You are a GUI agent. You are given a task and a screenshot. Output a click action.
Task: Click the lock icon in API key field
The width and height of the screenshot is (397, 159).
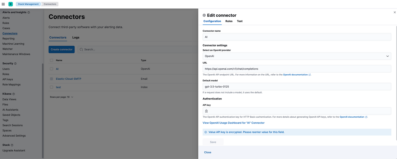pyautogui.click(x=206, y=111)
